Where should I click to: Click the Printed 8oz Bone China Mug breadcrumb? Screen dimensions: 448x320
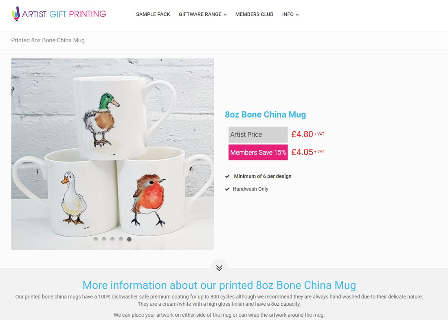pos(48,40)
